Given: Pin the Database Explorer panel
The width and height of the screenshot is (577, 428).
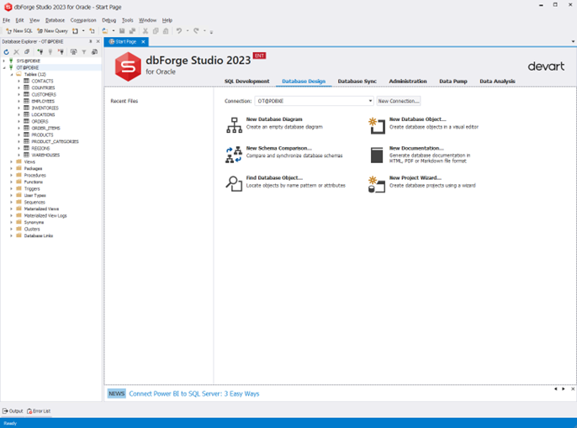Looking at the screenshot, I should 91,41.
